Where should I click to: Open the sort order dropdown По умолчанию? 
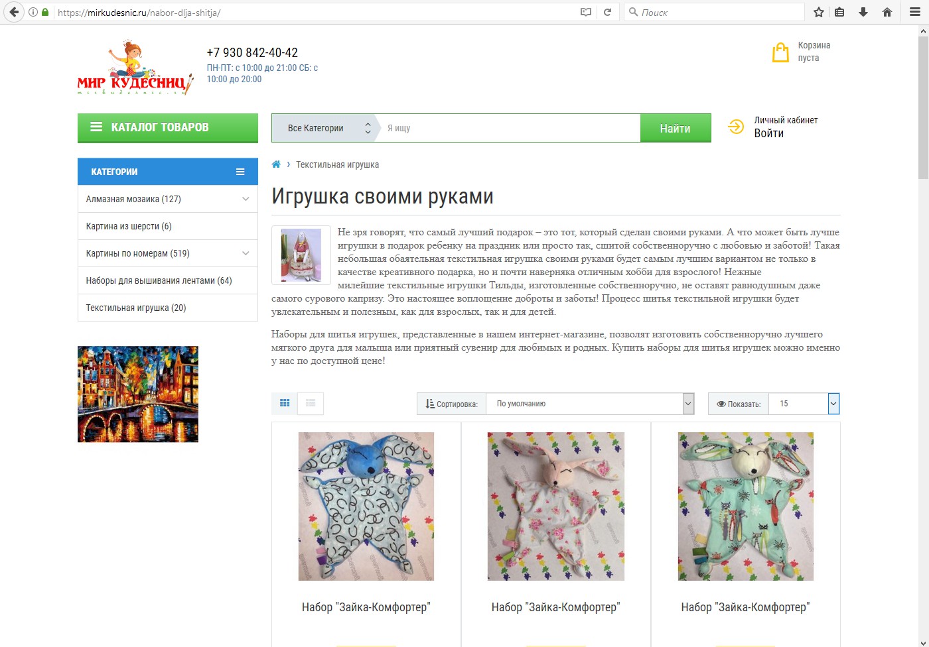coord(590,404)
